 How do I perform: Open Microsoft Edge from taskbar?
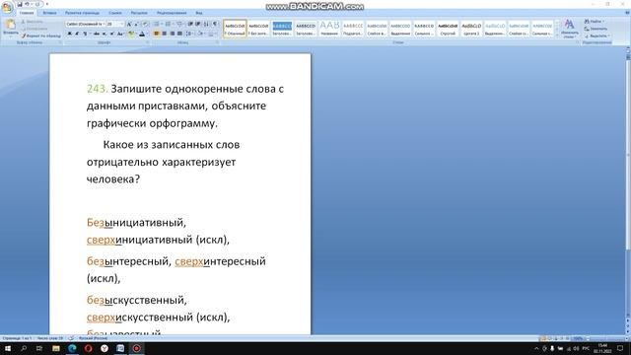coord(72,348)
